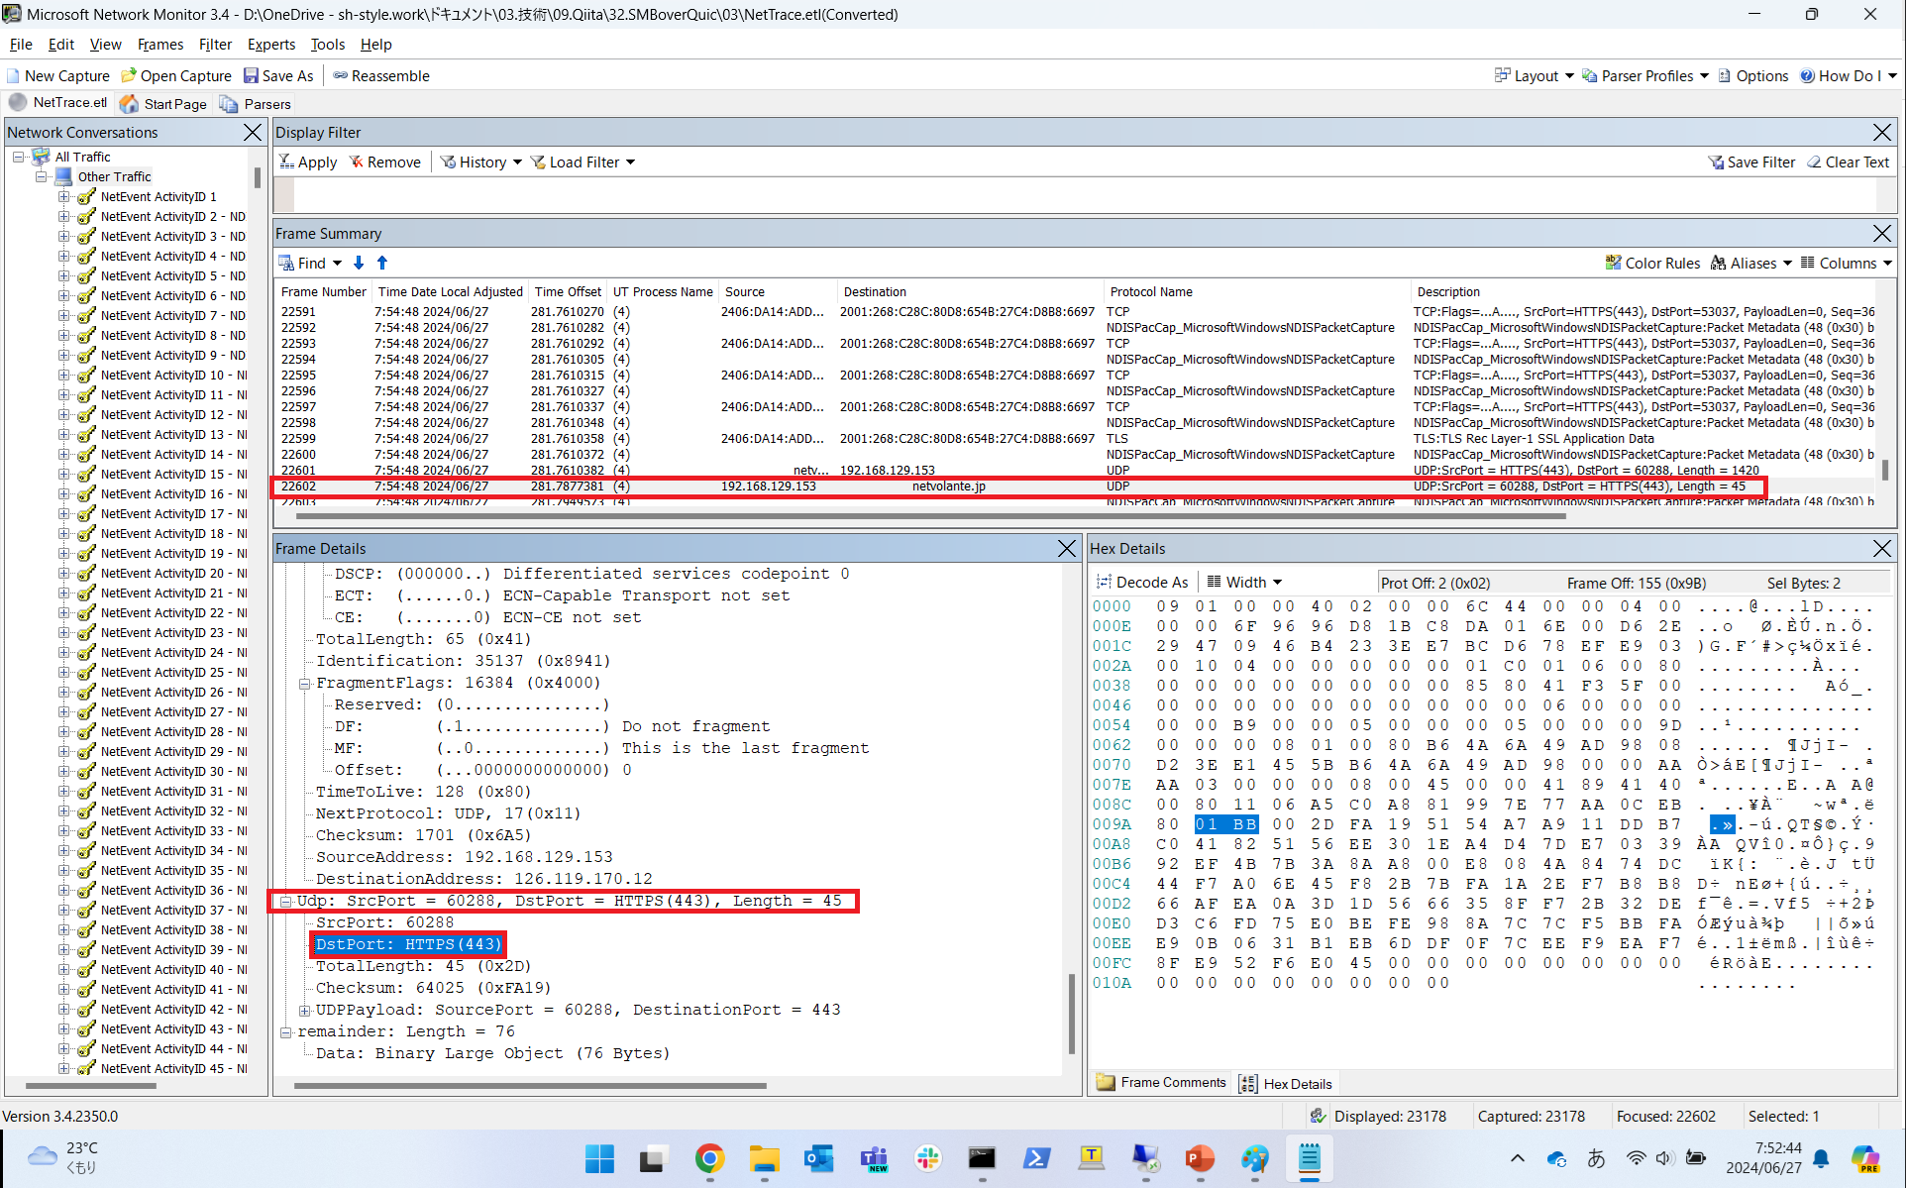This screenshot has width=1906, height=1188.
Task: Click the Save Filter button
Action: [1751, 162]
